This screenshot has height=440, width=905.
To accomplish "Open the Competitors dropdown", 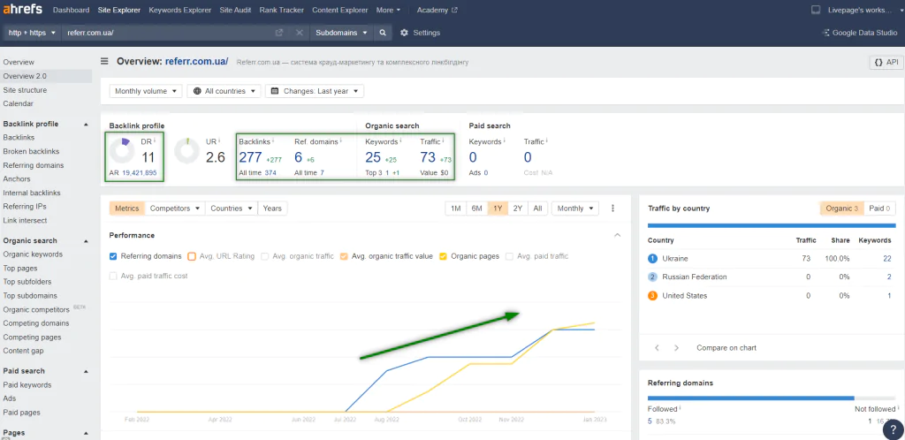I will [x=175, y=209].
